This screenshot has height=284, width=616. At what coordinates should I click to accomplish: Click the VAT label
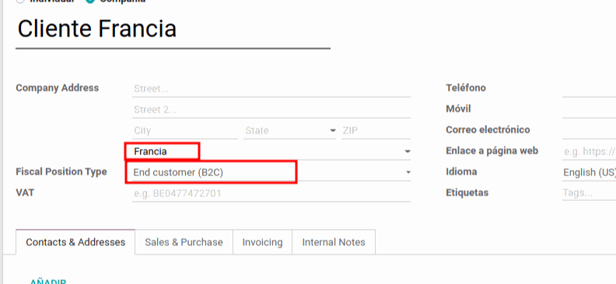[25, 192]
